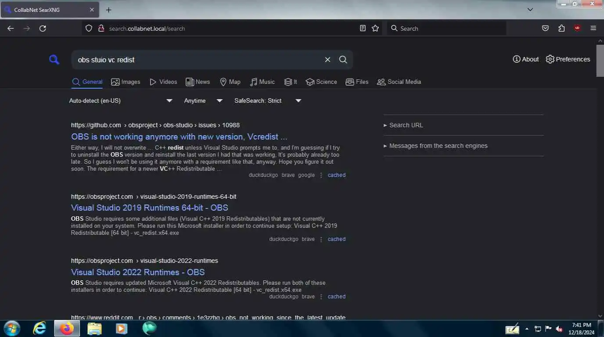Go forward with the browser forward arrow
Image resolution: width=604 pixels, height=337 pixels.
27,29
